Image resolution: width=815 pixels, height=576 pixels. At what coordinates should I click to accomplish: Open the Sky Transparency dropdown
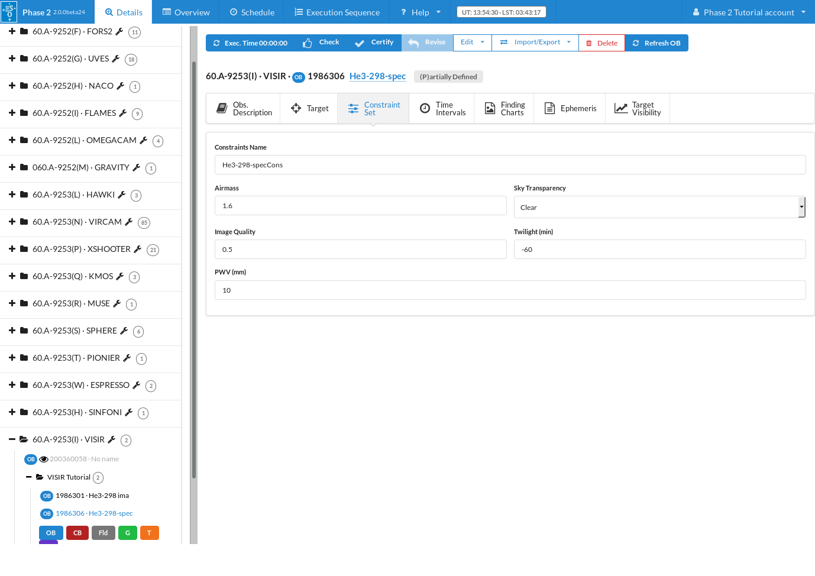[659, 208]
